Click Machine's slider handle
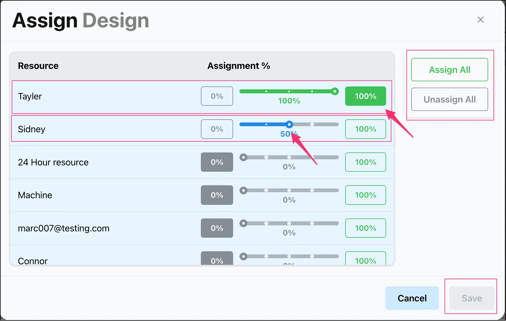Viewport: 506px width, 321px height. coord(243,190)
